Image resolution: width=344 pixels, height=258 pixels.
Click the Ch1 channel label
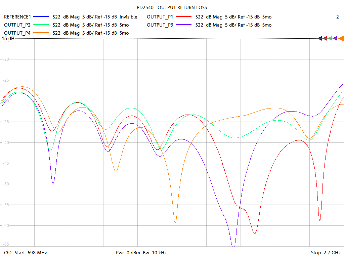pos(8,253)
